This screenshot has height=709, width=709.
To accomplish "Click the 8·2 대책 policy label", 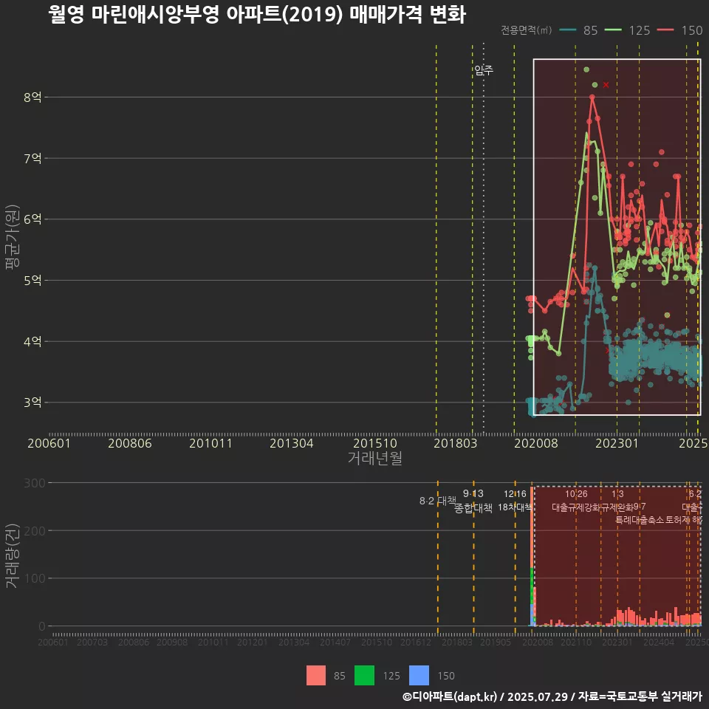I will (x=436, y=501).
